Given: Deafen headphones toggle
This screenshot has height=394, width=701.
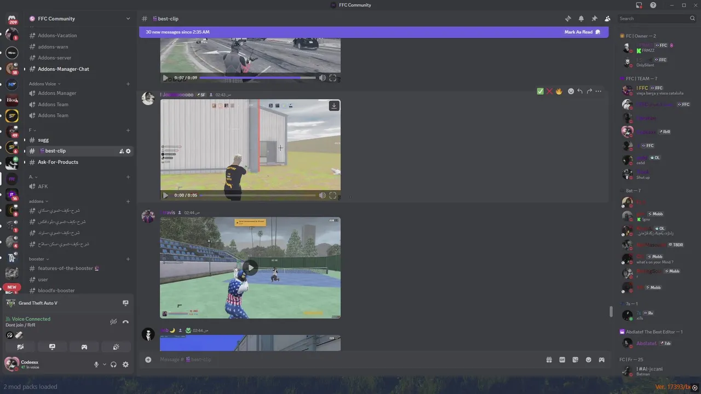Looking at the screenshot, I should click(x=114, y=364).
